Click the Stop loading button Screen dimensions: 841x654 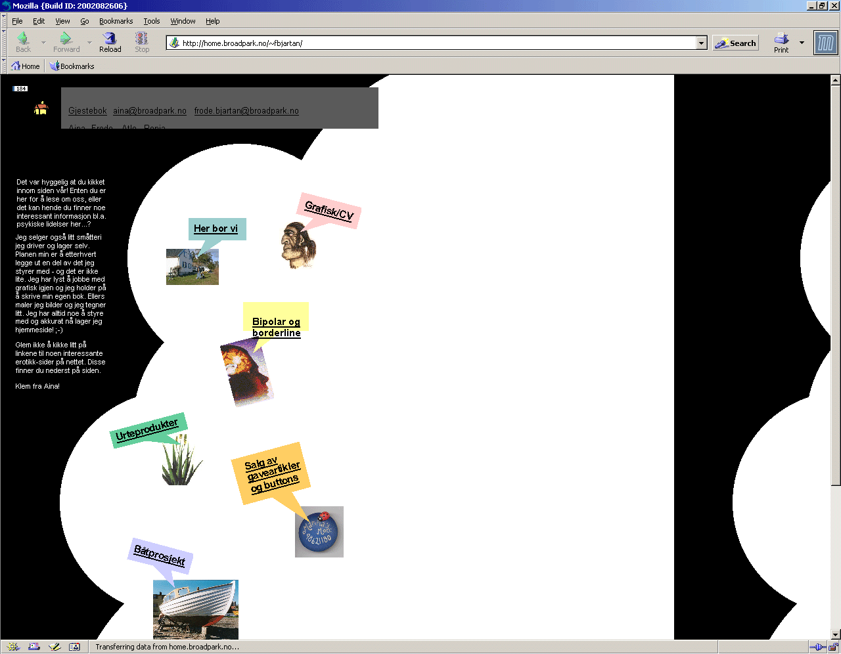(x=142, y=43)
